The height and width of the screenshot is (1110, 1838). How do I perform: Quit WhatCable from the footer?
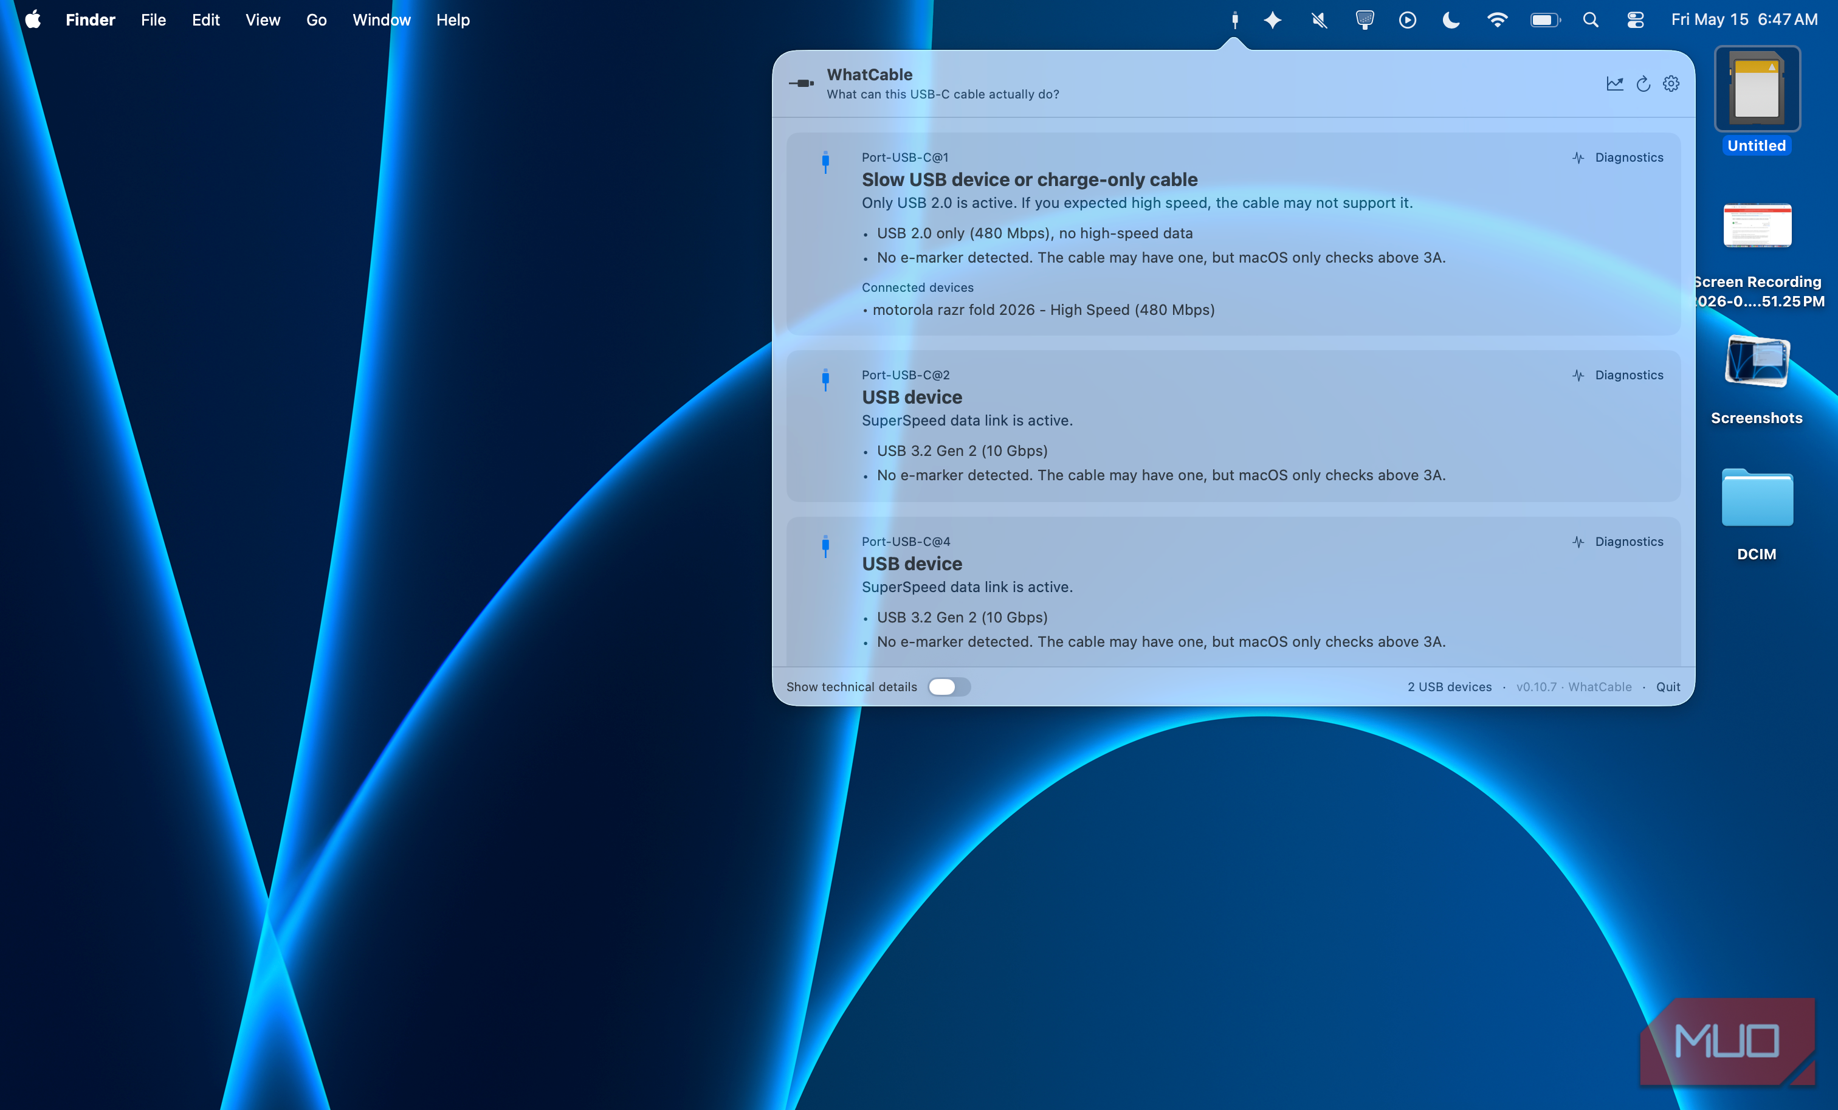(1668, 687)
